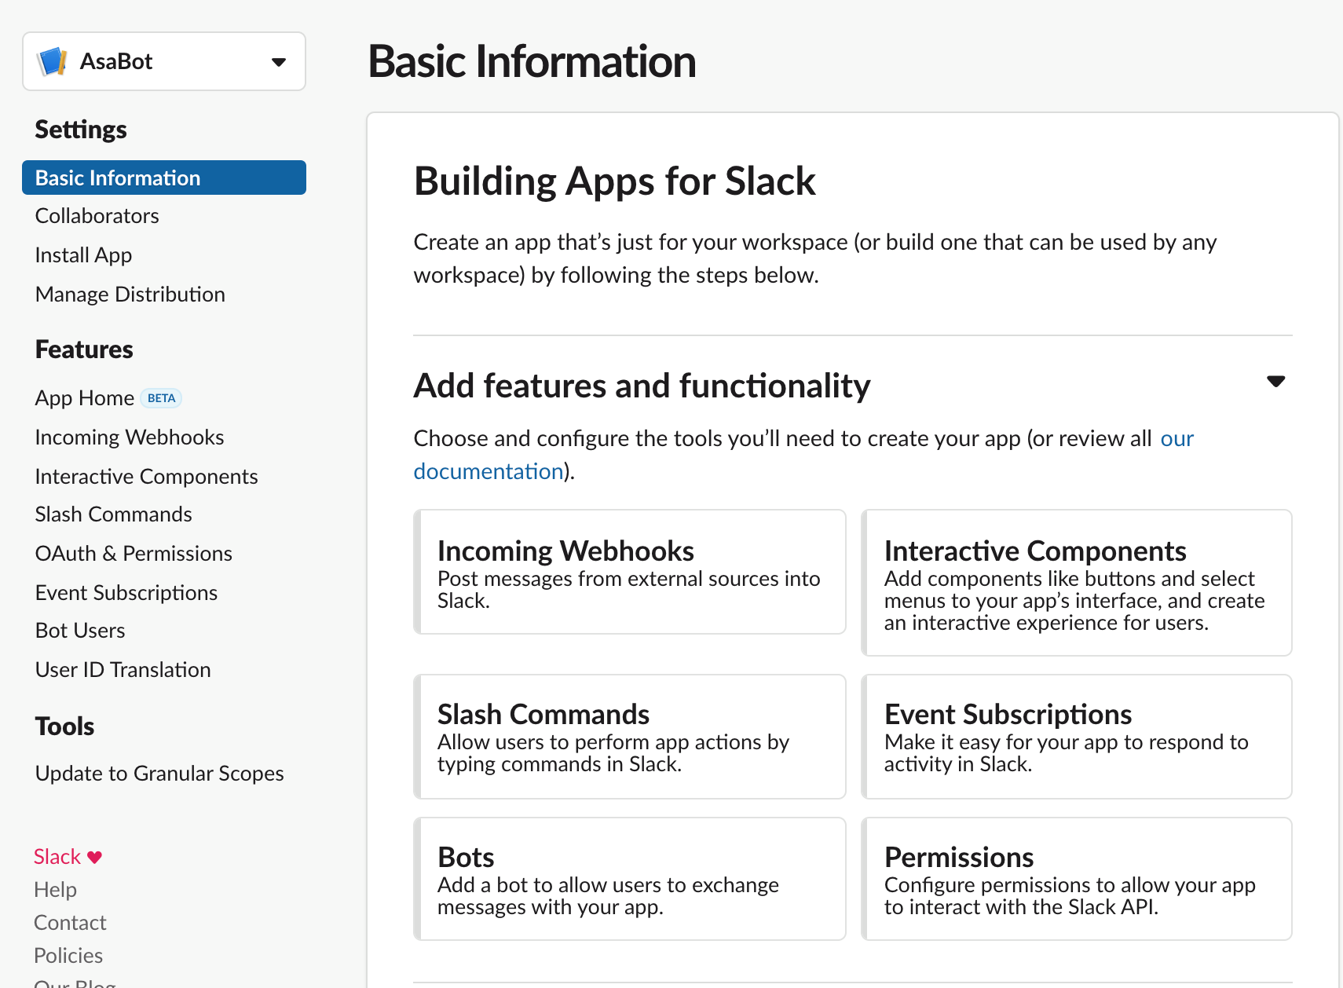The height and width of the screenshot is (988, 1343).
Task: Open the Bot Users feature page
Action: pos(80,631)
